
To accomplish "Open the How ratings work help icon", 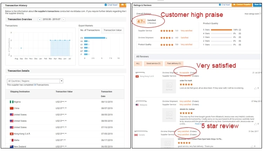I will click(x=260, y=14).
